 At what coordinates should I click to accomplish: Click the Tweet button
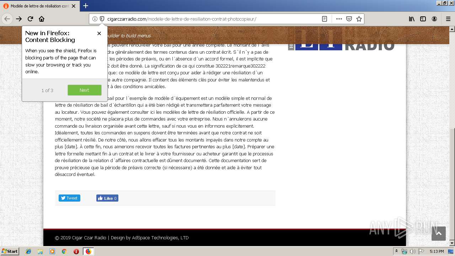[x=69, y=198]
